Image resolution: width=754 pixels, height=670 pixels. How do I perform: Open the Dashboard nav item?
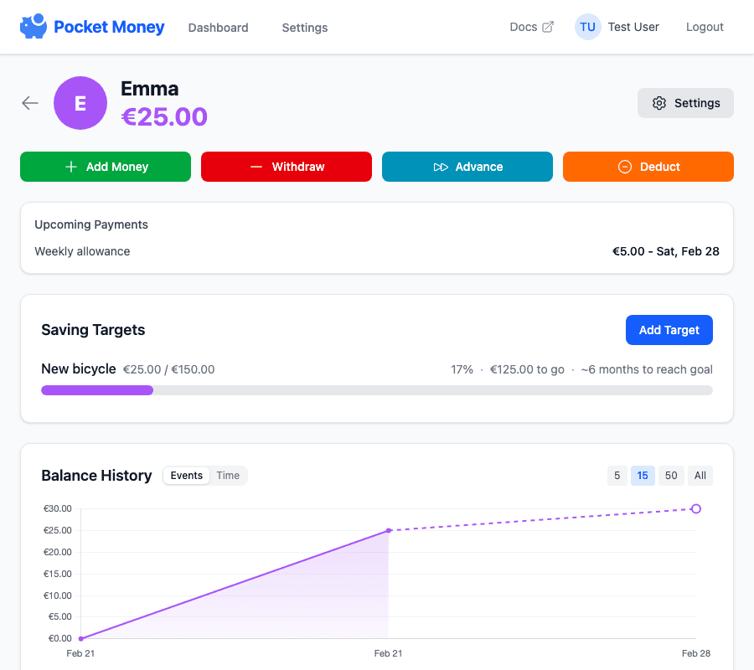[219, 28]
